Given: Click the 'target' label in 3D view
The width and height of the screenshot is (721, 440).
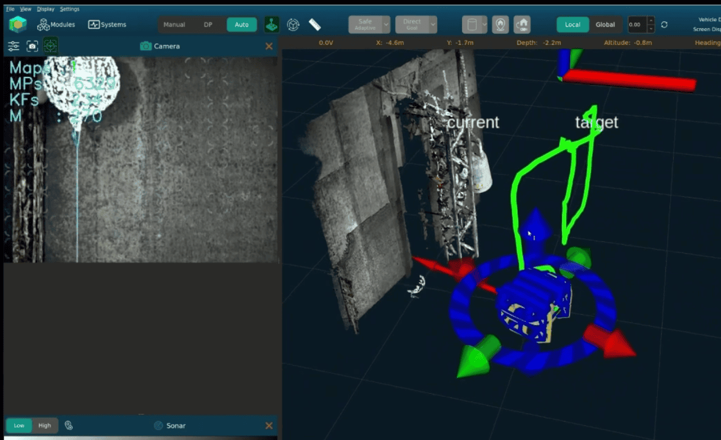Looking at the screenshot, I should pos(596,122).
